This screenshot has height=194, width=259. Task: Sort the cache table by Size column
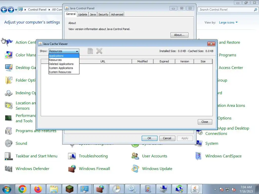(x=203, y=61)
